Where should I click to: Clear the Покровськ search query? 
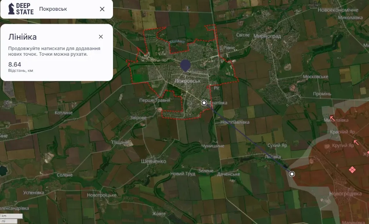click(x=102, y=9)
